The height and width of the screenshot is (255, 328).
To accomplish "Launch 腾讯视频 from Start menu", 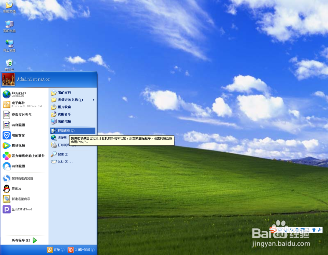I will (25, 146).
